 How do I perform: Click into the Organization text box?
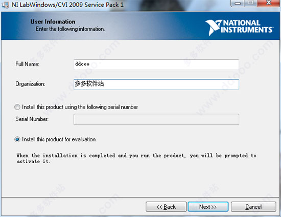tap(156, 84)
